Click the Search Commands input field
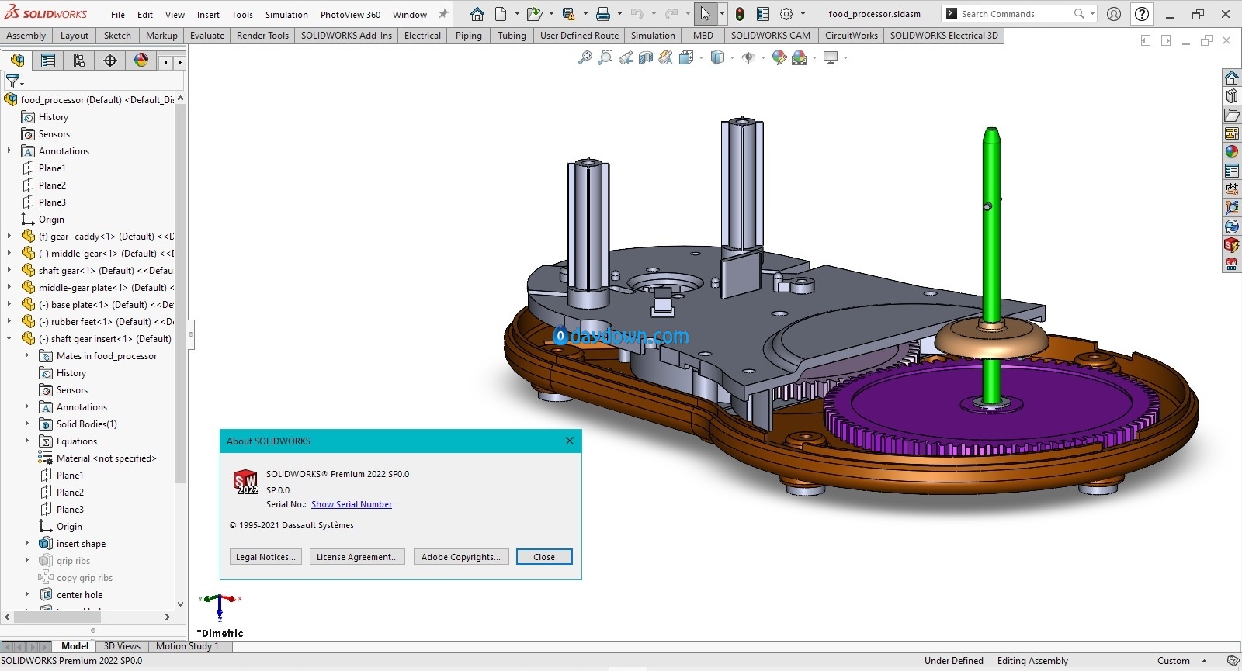Image resolution: width=1242 pixels, height=671 pixels. 1014,14
